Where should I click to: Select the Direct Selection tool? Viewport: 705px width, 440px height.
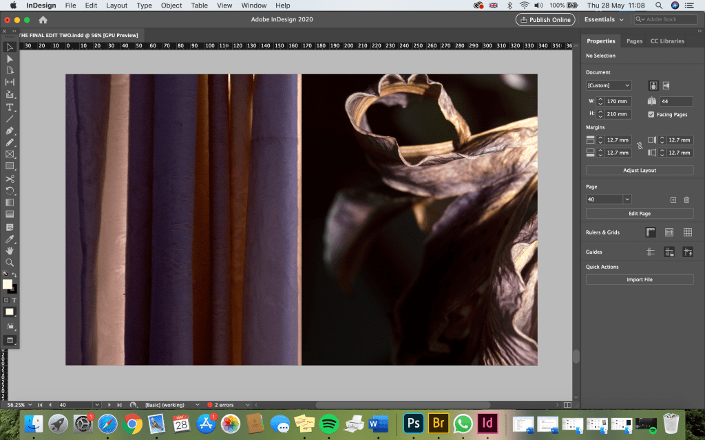coord(10,59)
